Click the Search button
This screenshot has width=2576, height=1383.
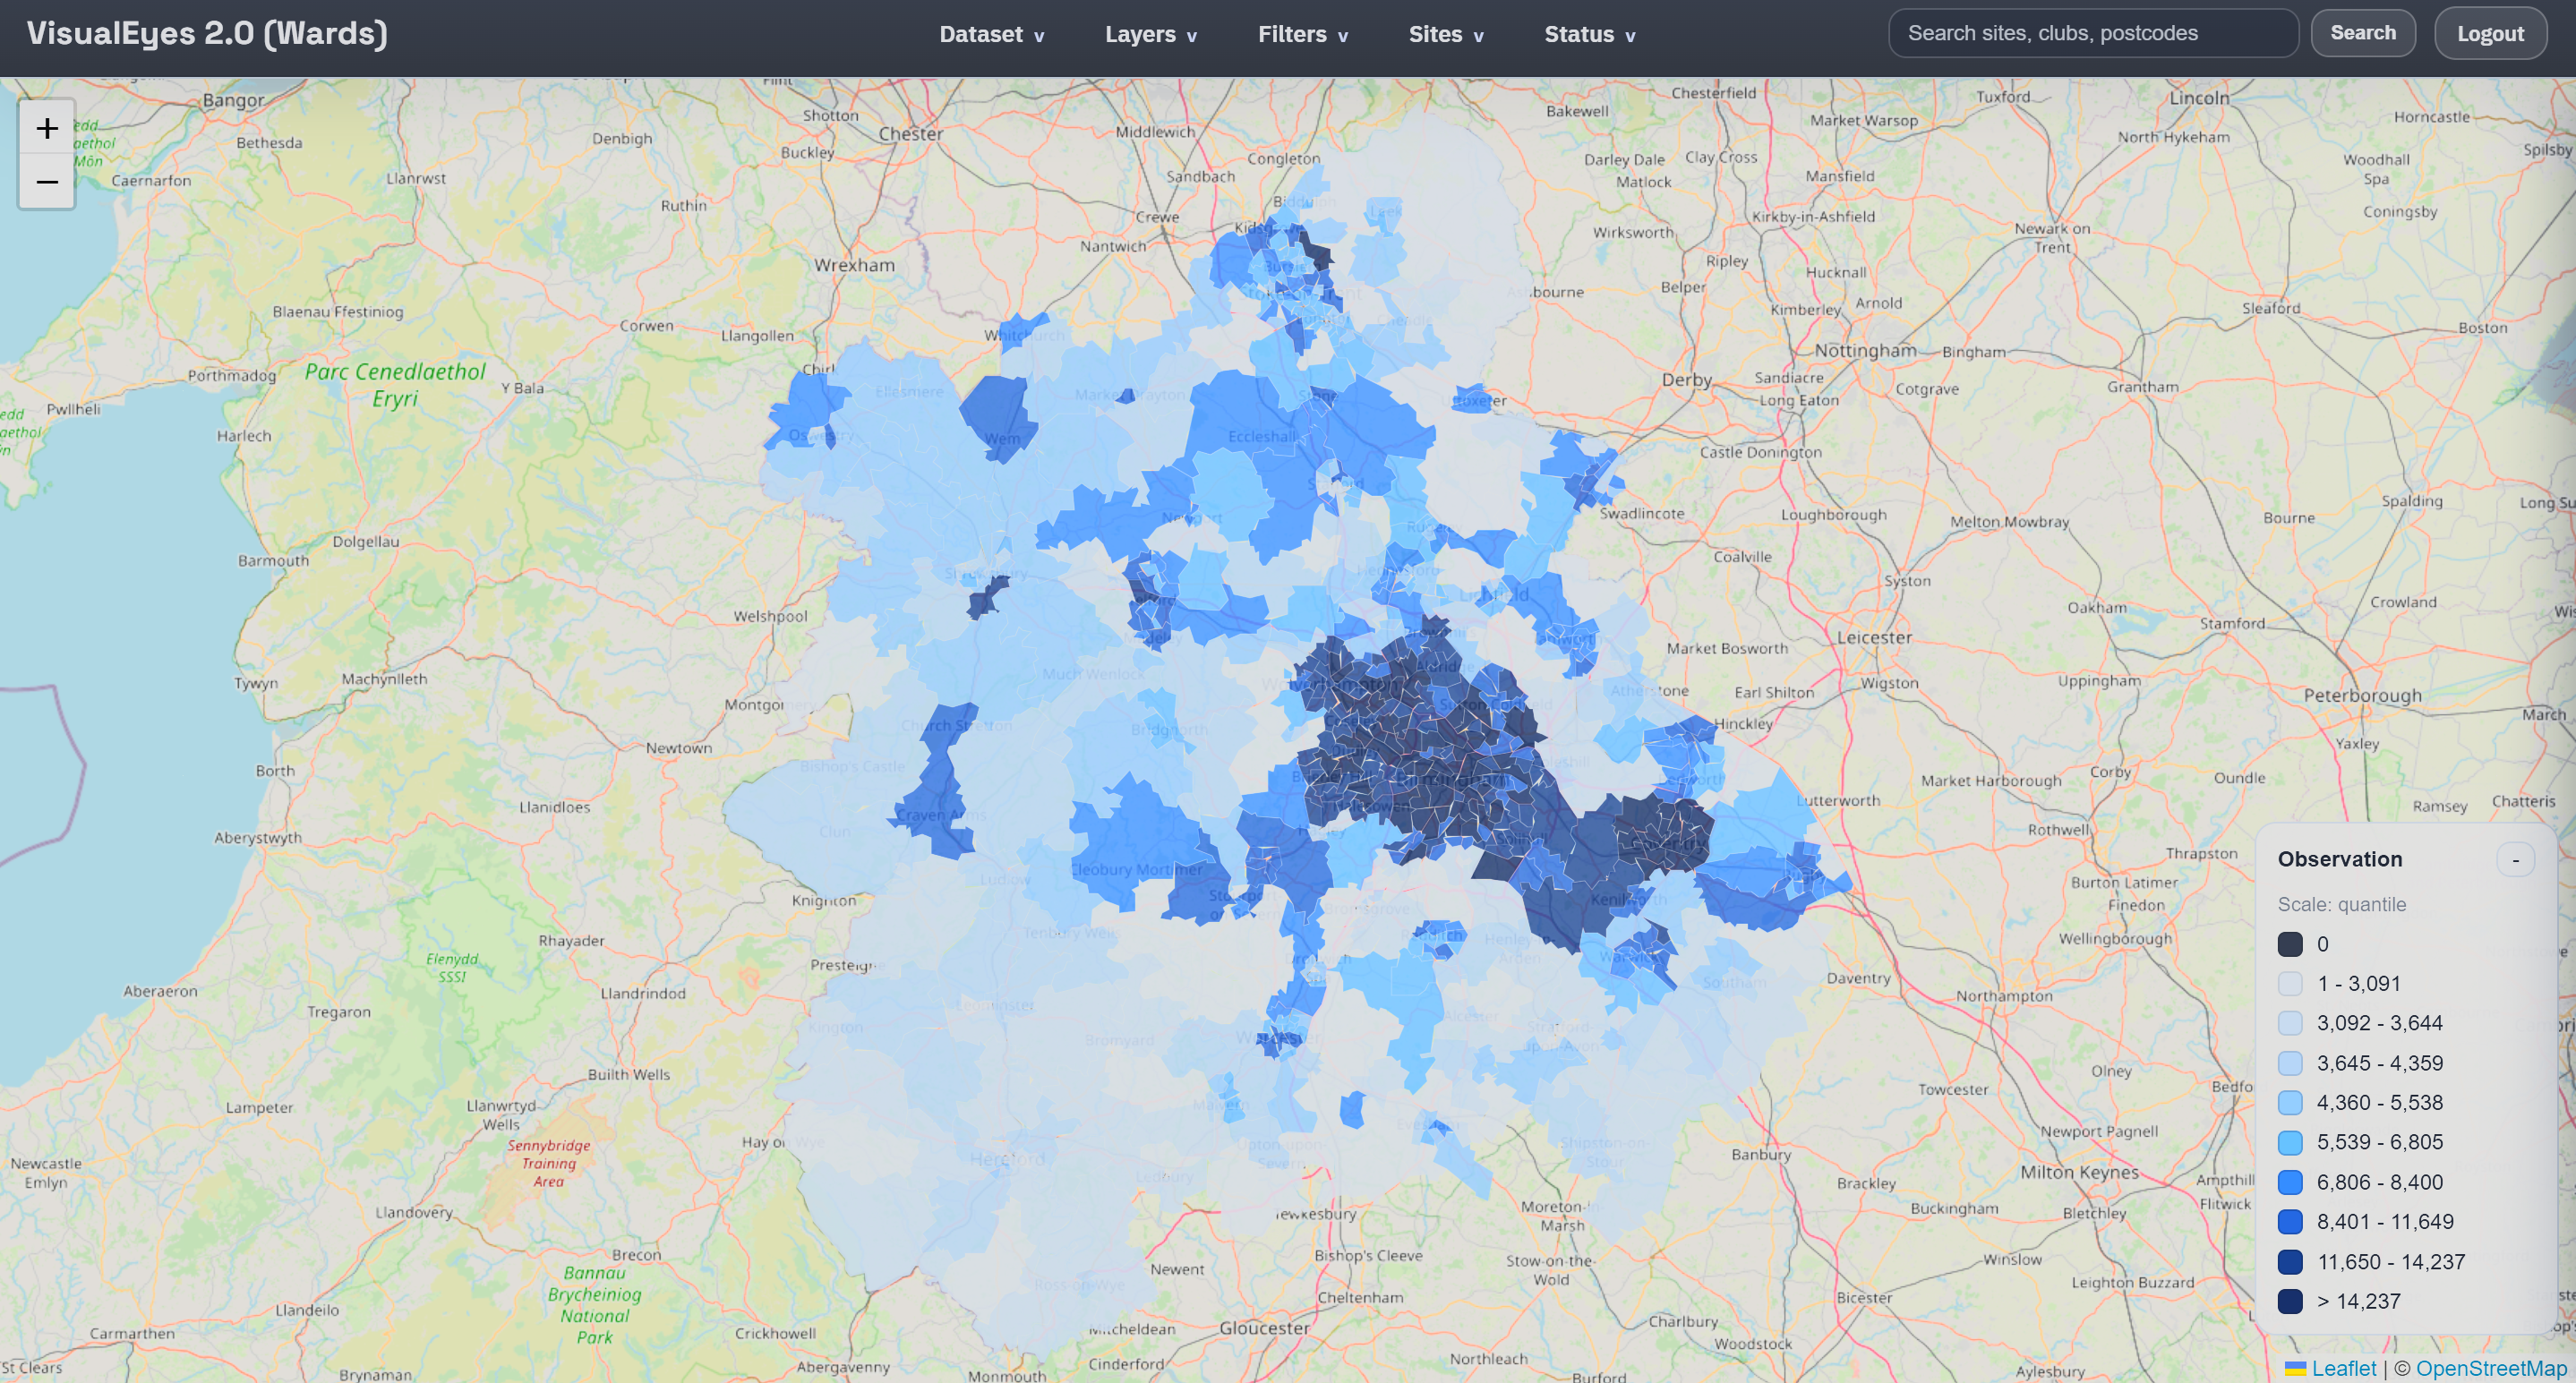click(2363, 32)
